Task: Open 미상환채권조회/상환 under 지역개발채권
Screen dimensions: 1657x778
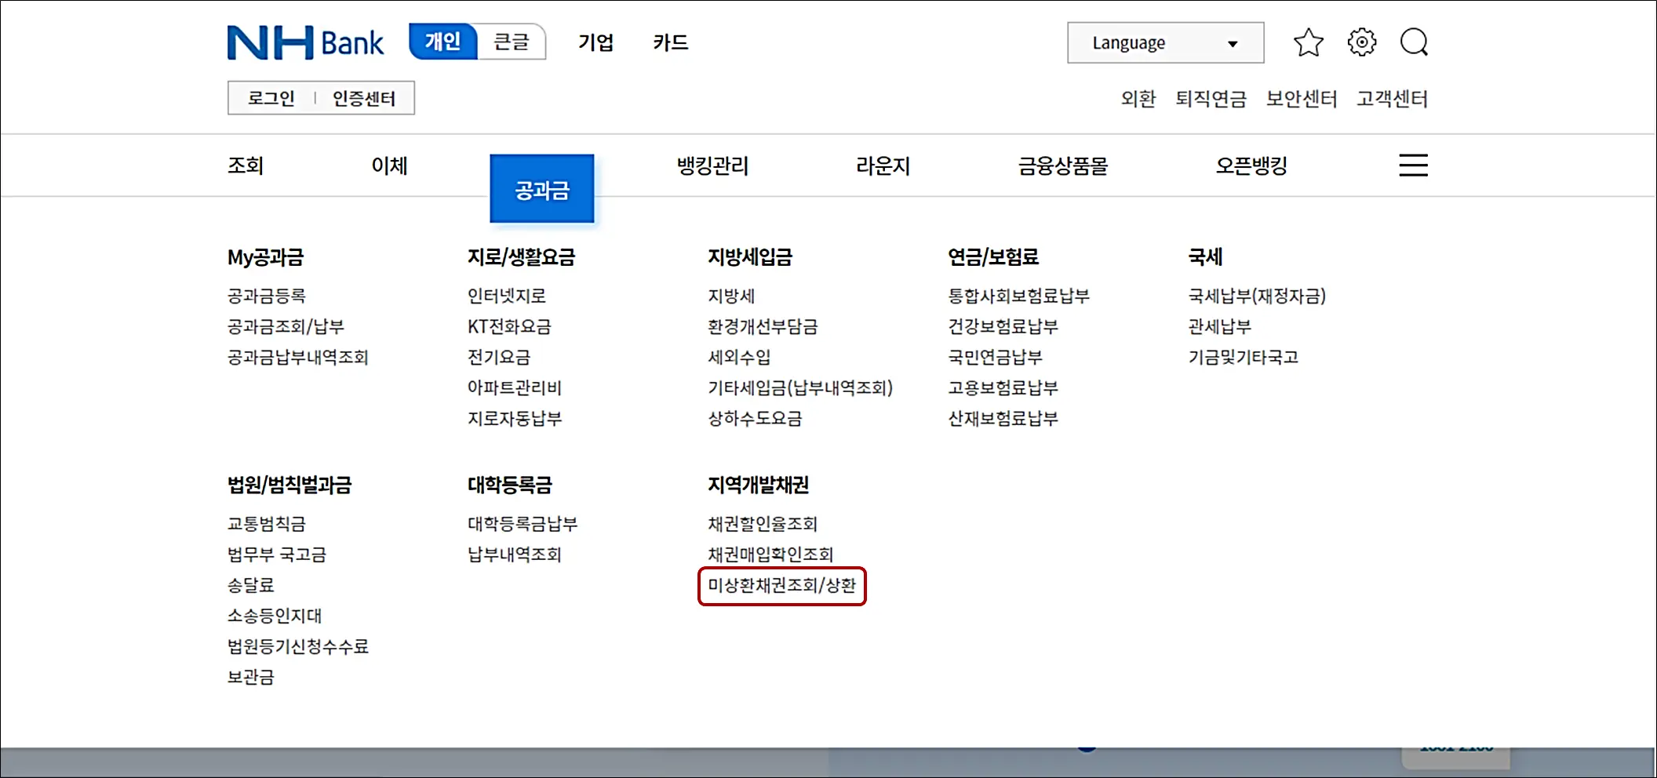Action: [781, 585]
